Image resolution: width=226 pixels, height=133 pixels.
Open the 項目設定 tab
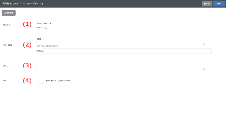(x=9, y=13)
